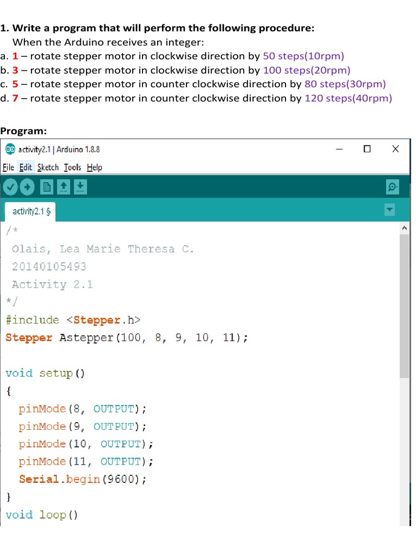The image size is (416, 555).
Task: Create a new sketch with New icon
Action: tap(47, 188)
